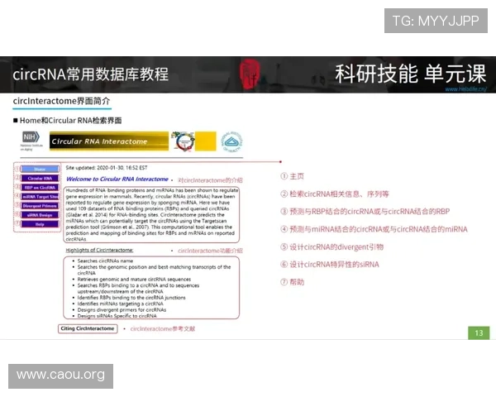Click the '科研技能 单元课' header text
Viewport: 496px width, 397px height.
coord(411,74)
